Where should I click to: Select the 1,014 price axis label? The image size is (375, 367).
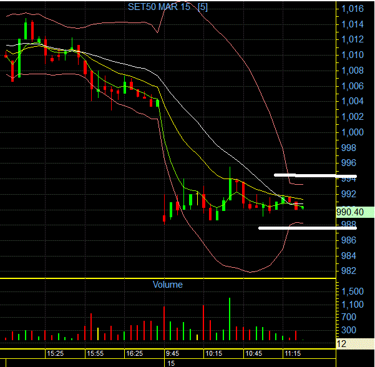coord(353,24)
